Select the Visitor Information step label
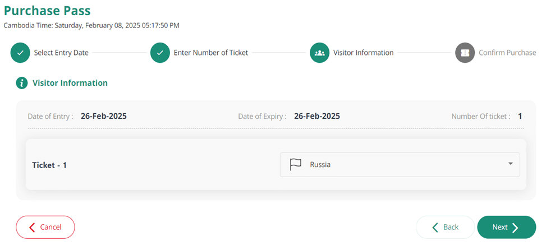The width and height of the screenshot is (546, 250). [363, 53]
